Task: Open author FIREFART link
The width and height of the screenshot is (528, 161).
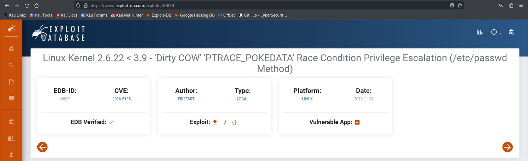Action: coord(186,99)
